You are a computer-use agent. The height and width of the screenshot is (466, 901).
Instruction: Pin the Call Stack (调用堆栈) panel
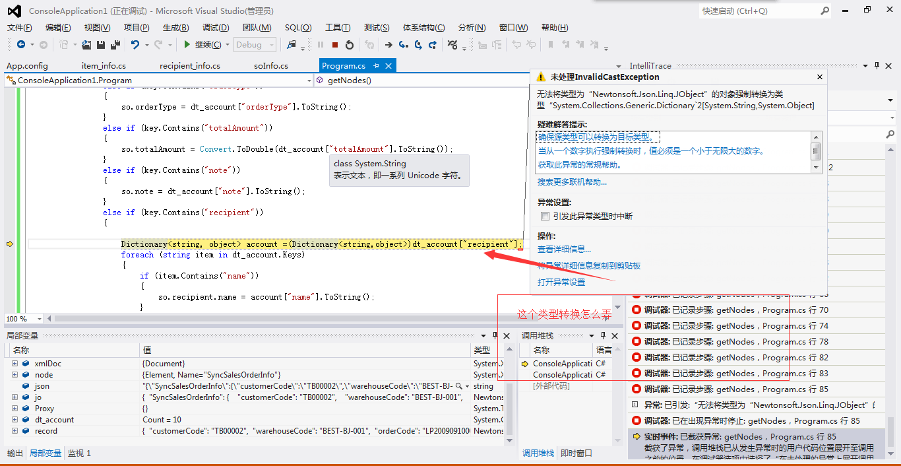tap(603, 336)
